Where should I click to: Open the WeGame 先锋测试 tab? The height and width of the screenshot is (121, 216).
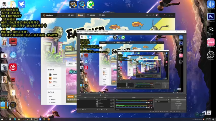click(91, 15)
